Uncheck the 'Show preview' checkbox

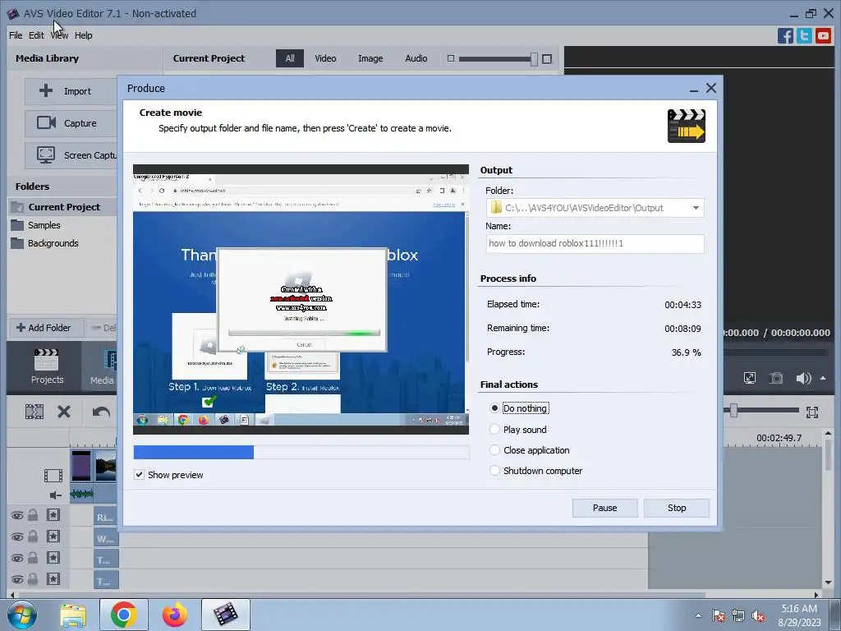(x=140, y=475)
